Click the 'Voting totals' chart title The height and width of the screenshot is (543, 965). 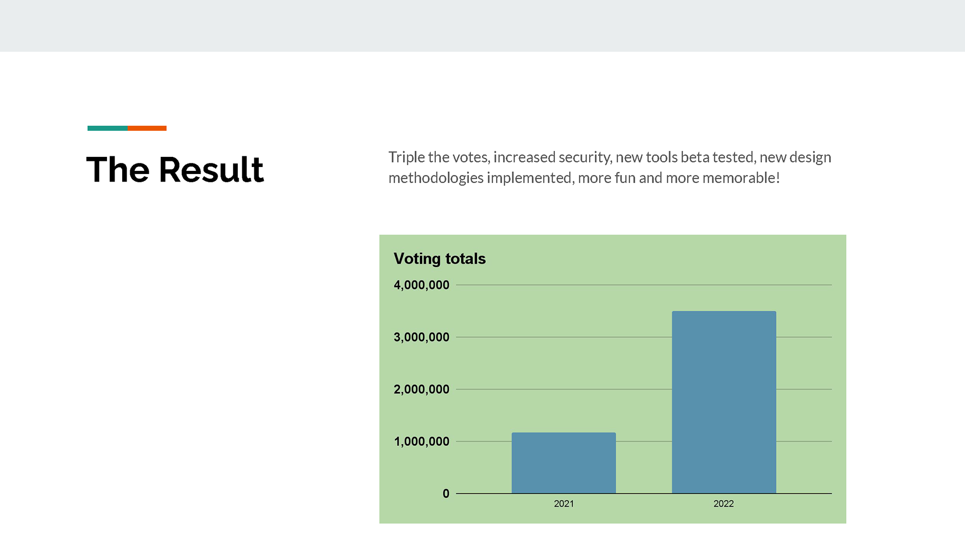[440, 258]
